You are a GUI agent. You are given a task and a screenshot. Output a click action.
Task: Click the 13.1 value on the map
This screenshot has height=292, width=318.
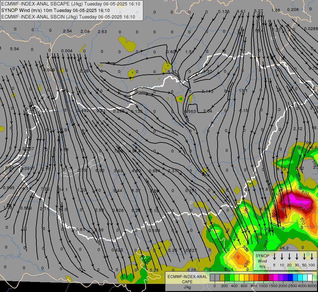[x=243, y=91]
